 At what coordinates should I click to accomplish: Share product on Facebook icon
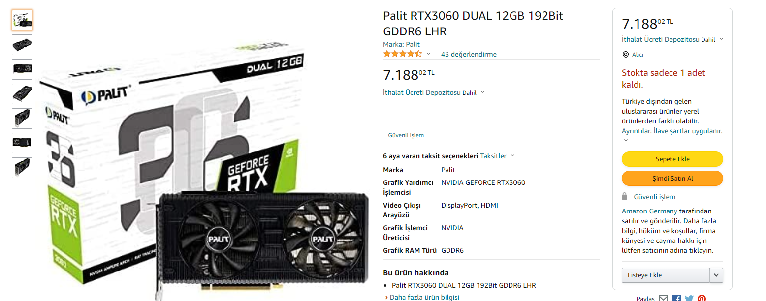[676, 298]
